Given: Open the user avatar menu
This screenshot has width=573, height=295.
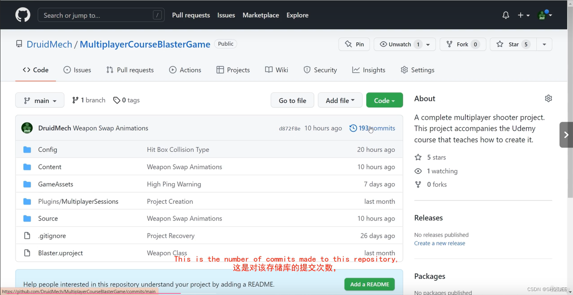Looking at the screenshot, I should point(544,15).
